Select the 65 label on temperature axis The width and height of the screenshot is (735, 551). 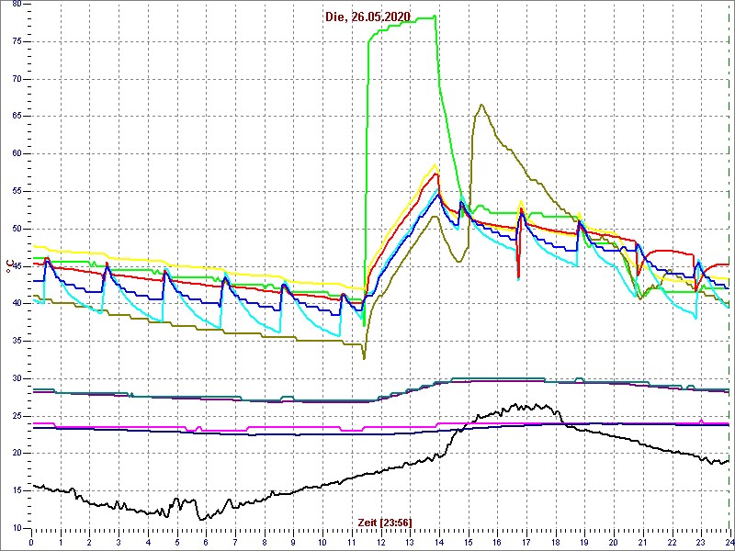tap(16, 117)
